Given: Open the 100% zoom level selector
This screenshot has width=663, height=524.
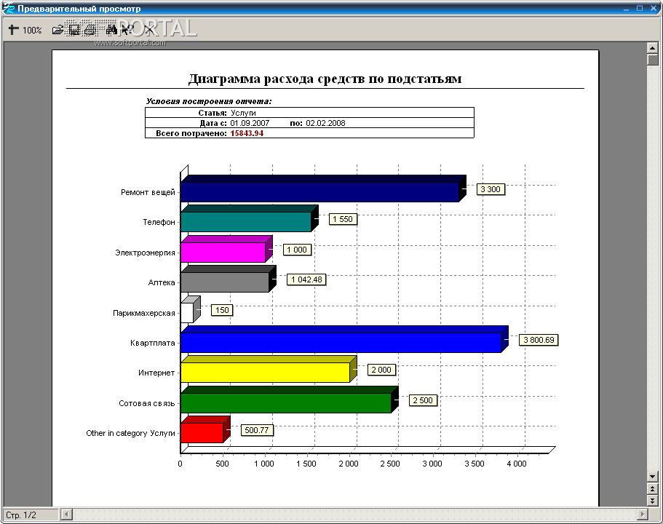Looking at the screenshot, I should pos(32,30).
